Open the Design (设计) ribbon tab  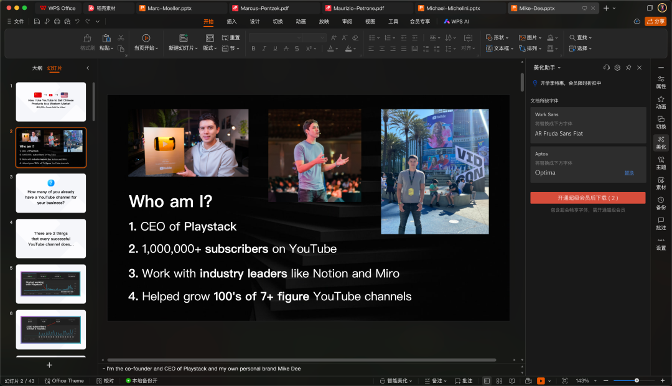(x=254, y=21)
